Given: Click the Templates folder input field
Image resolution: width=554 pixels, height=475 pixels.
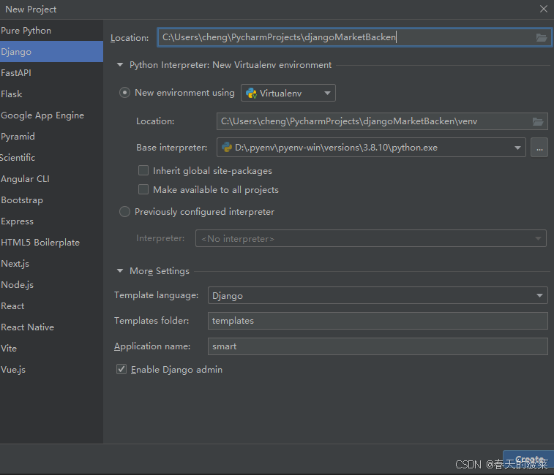Looking at the screenshot, I should point(378,321).
